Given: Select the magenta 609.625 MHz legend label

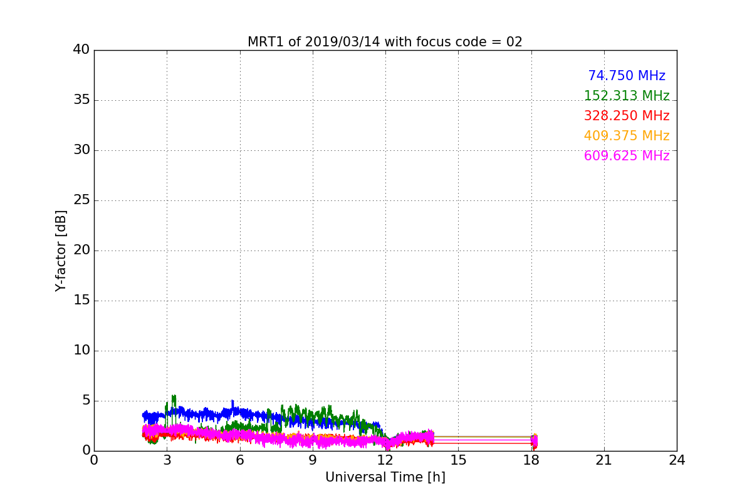Looking at the screenshot, I should coord(627,156).
